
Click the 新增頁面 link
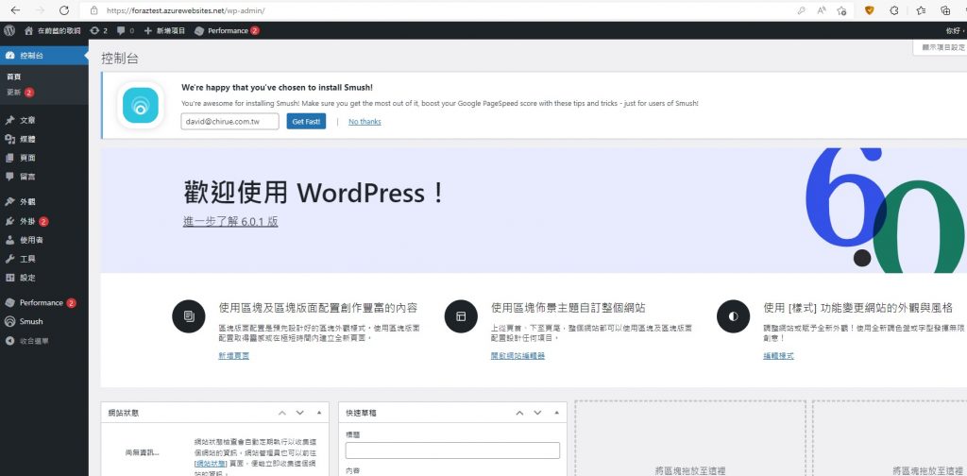point(234,356)
